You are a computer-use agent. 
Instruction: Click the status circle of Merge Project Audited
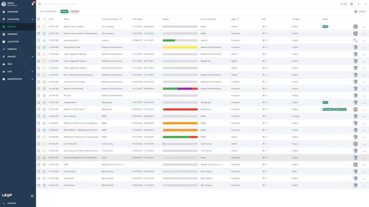[x=44, y=27]
